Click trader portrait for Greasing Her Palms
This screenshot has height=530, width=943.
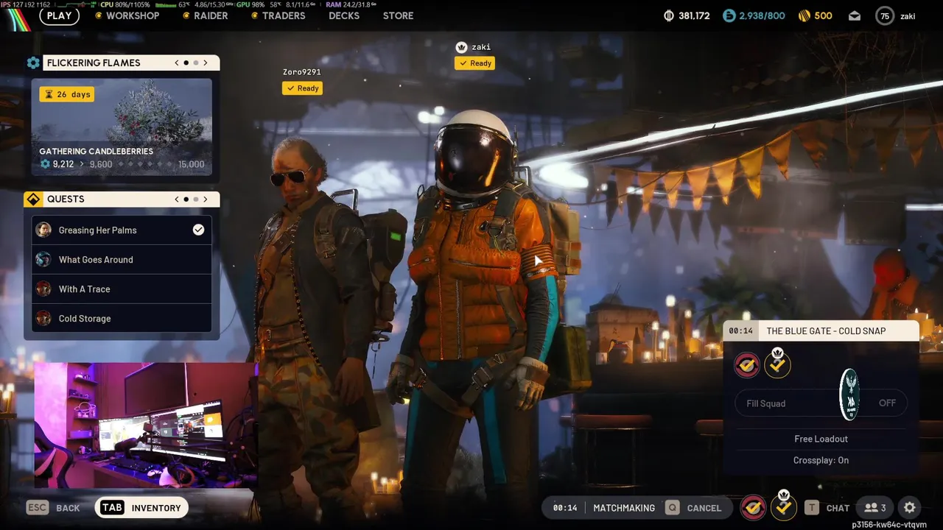[43, 230]
